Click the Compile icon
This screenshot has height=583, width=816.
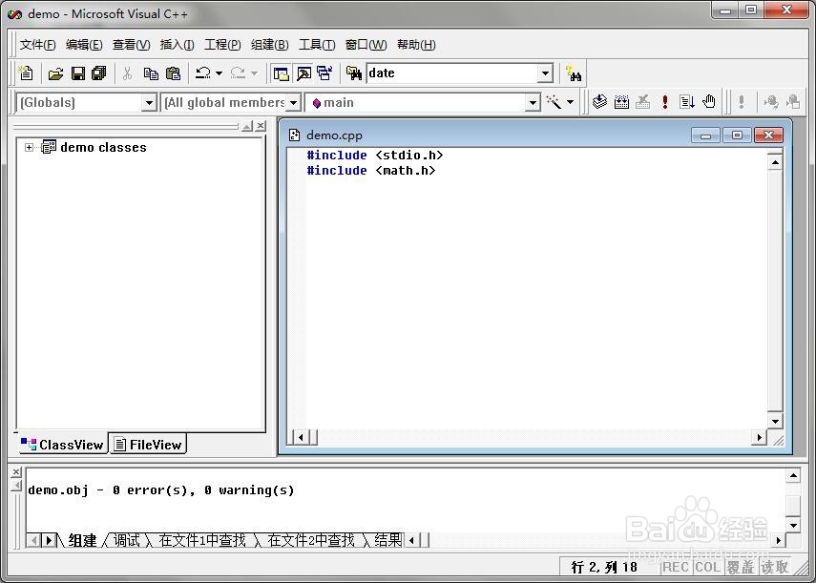(599, 102)
